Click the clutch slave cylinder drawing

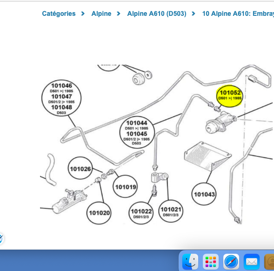point(221,122)
